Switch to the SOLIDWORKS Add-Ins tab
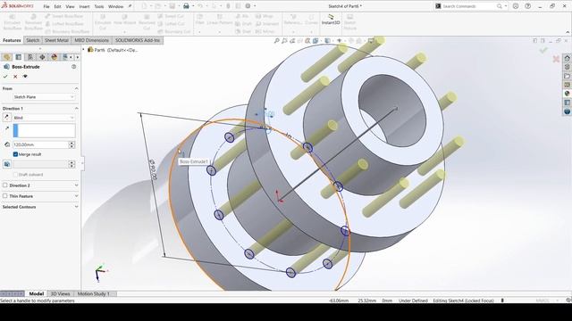 [x=138, y=40]
